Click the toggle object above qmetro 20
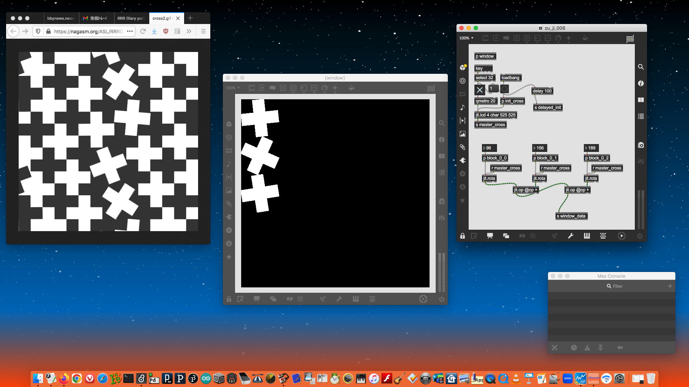This screenshot has width=689, height=387. point(479,90)
